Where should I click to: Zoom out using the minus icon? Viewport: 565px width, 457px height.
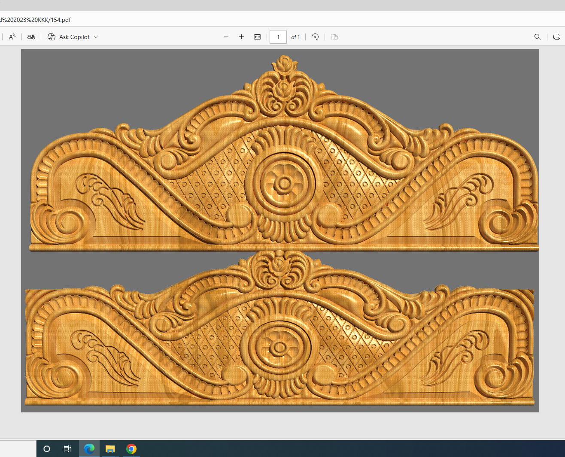click(226, 37)
